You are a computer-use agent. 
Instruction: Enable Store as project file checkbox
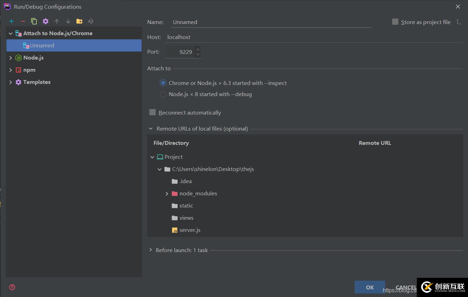pyautogui.click(x=395, y=22)
